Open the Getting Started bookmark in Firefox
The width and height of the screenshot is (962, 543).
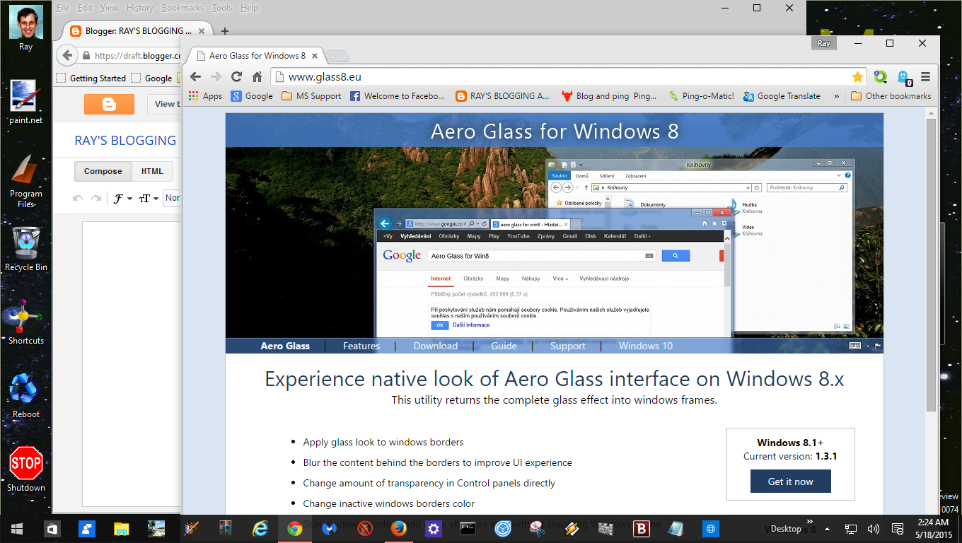(x=91, y=78)
